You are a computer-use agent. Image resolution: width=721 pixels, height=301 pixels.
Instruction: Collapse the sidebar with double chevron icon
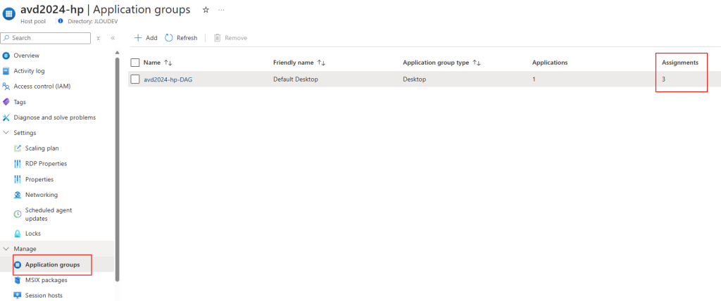tap(113, 38)
